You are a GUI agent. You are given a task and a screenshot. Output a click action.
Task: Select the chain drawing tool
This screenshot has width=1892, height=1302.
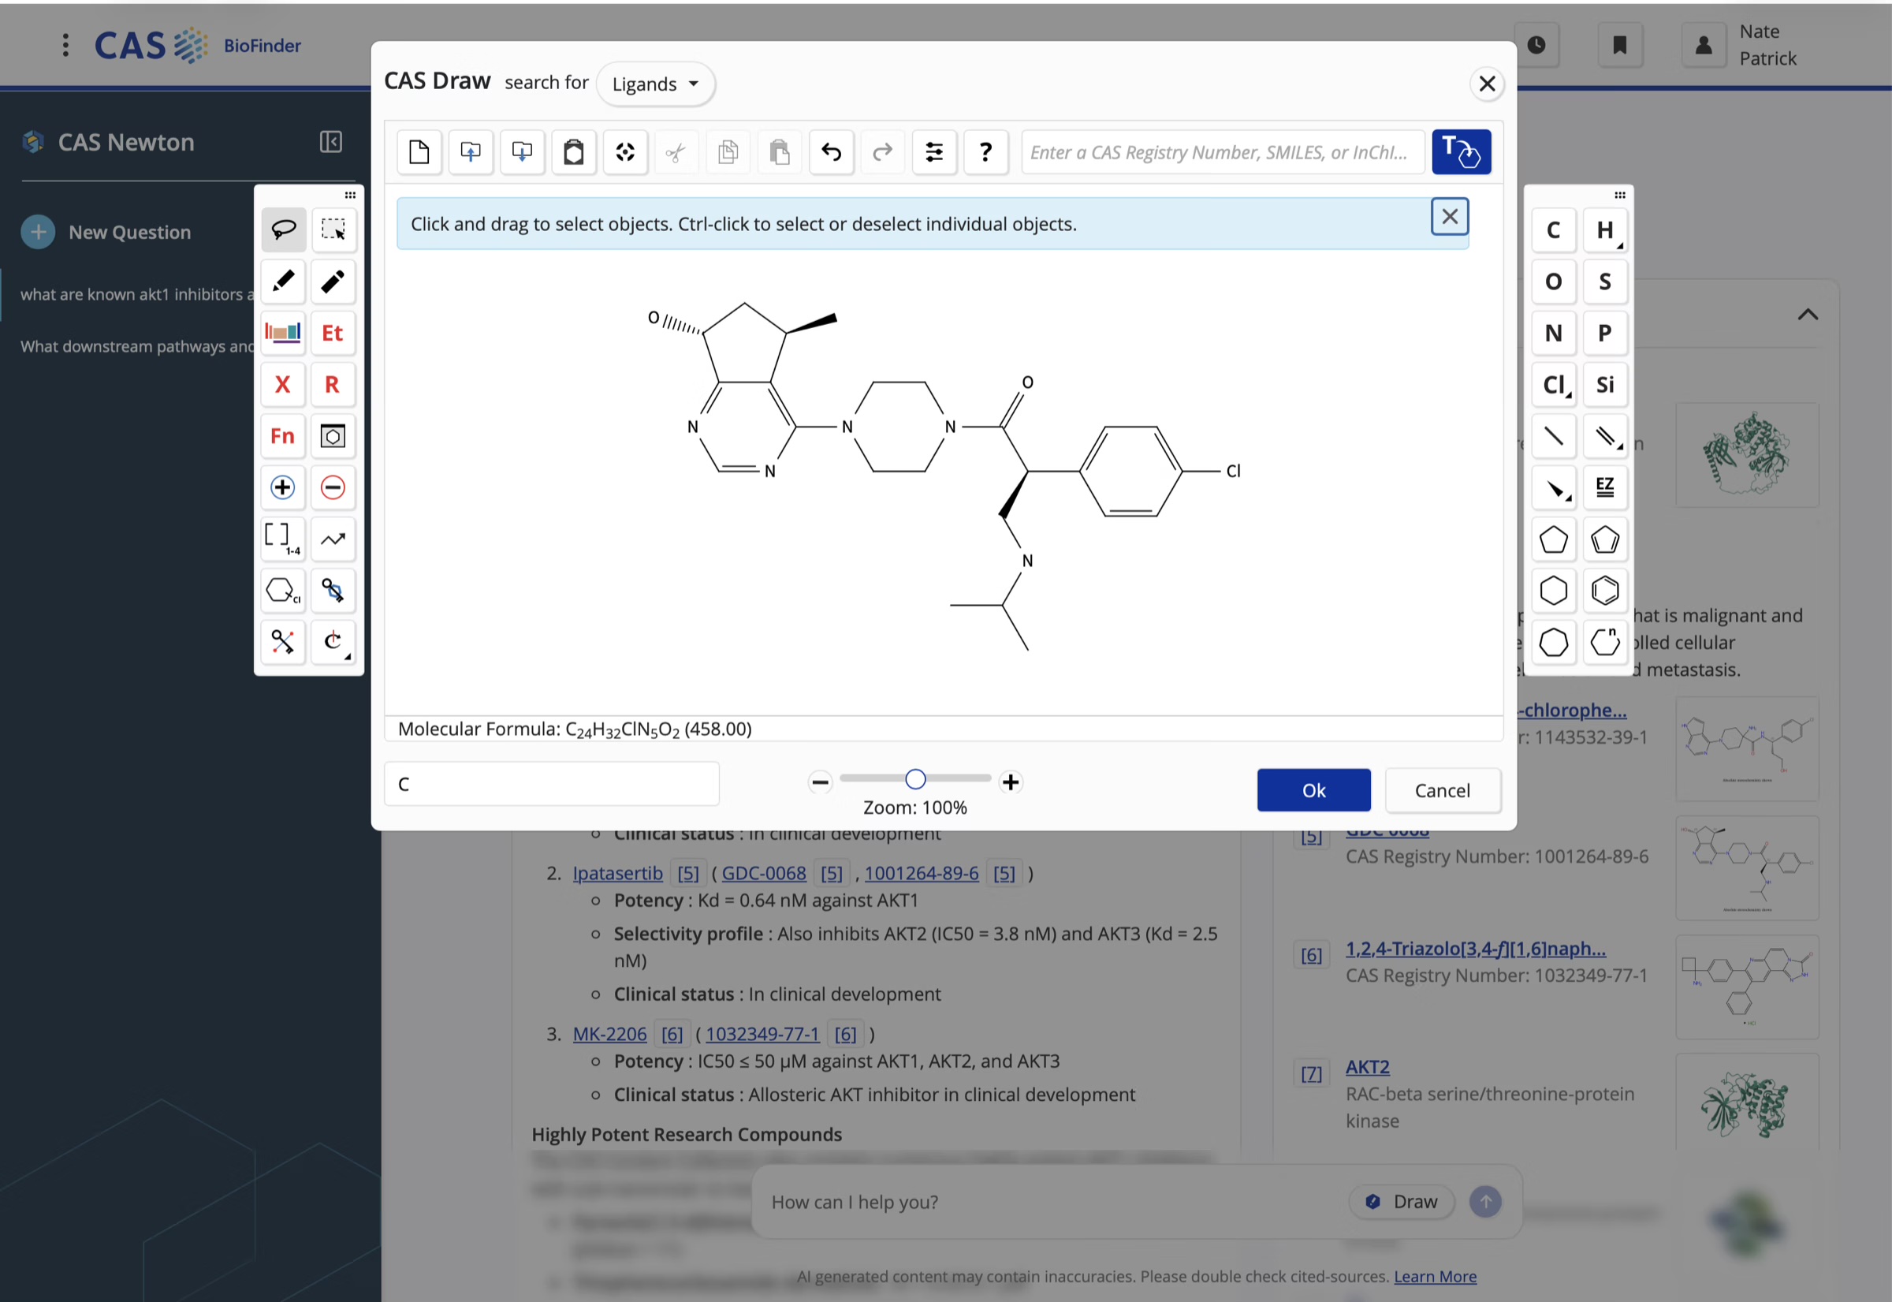(x=333, y=539)
